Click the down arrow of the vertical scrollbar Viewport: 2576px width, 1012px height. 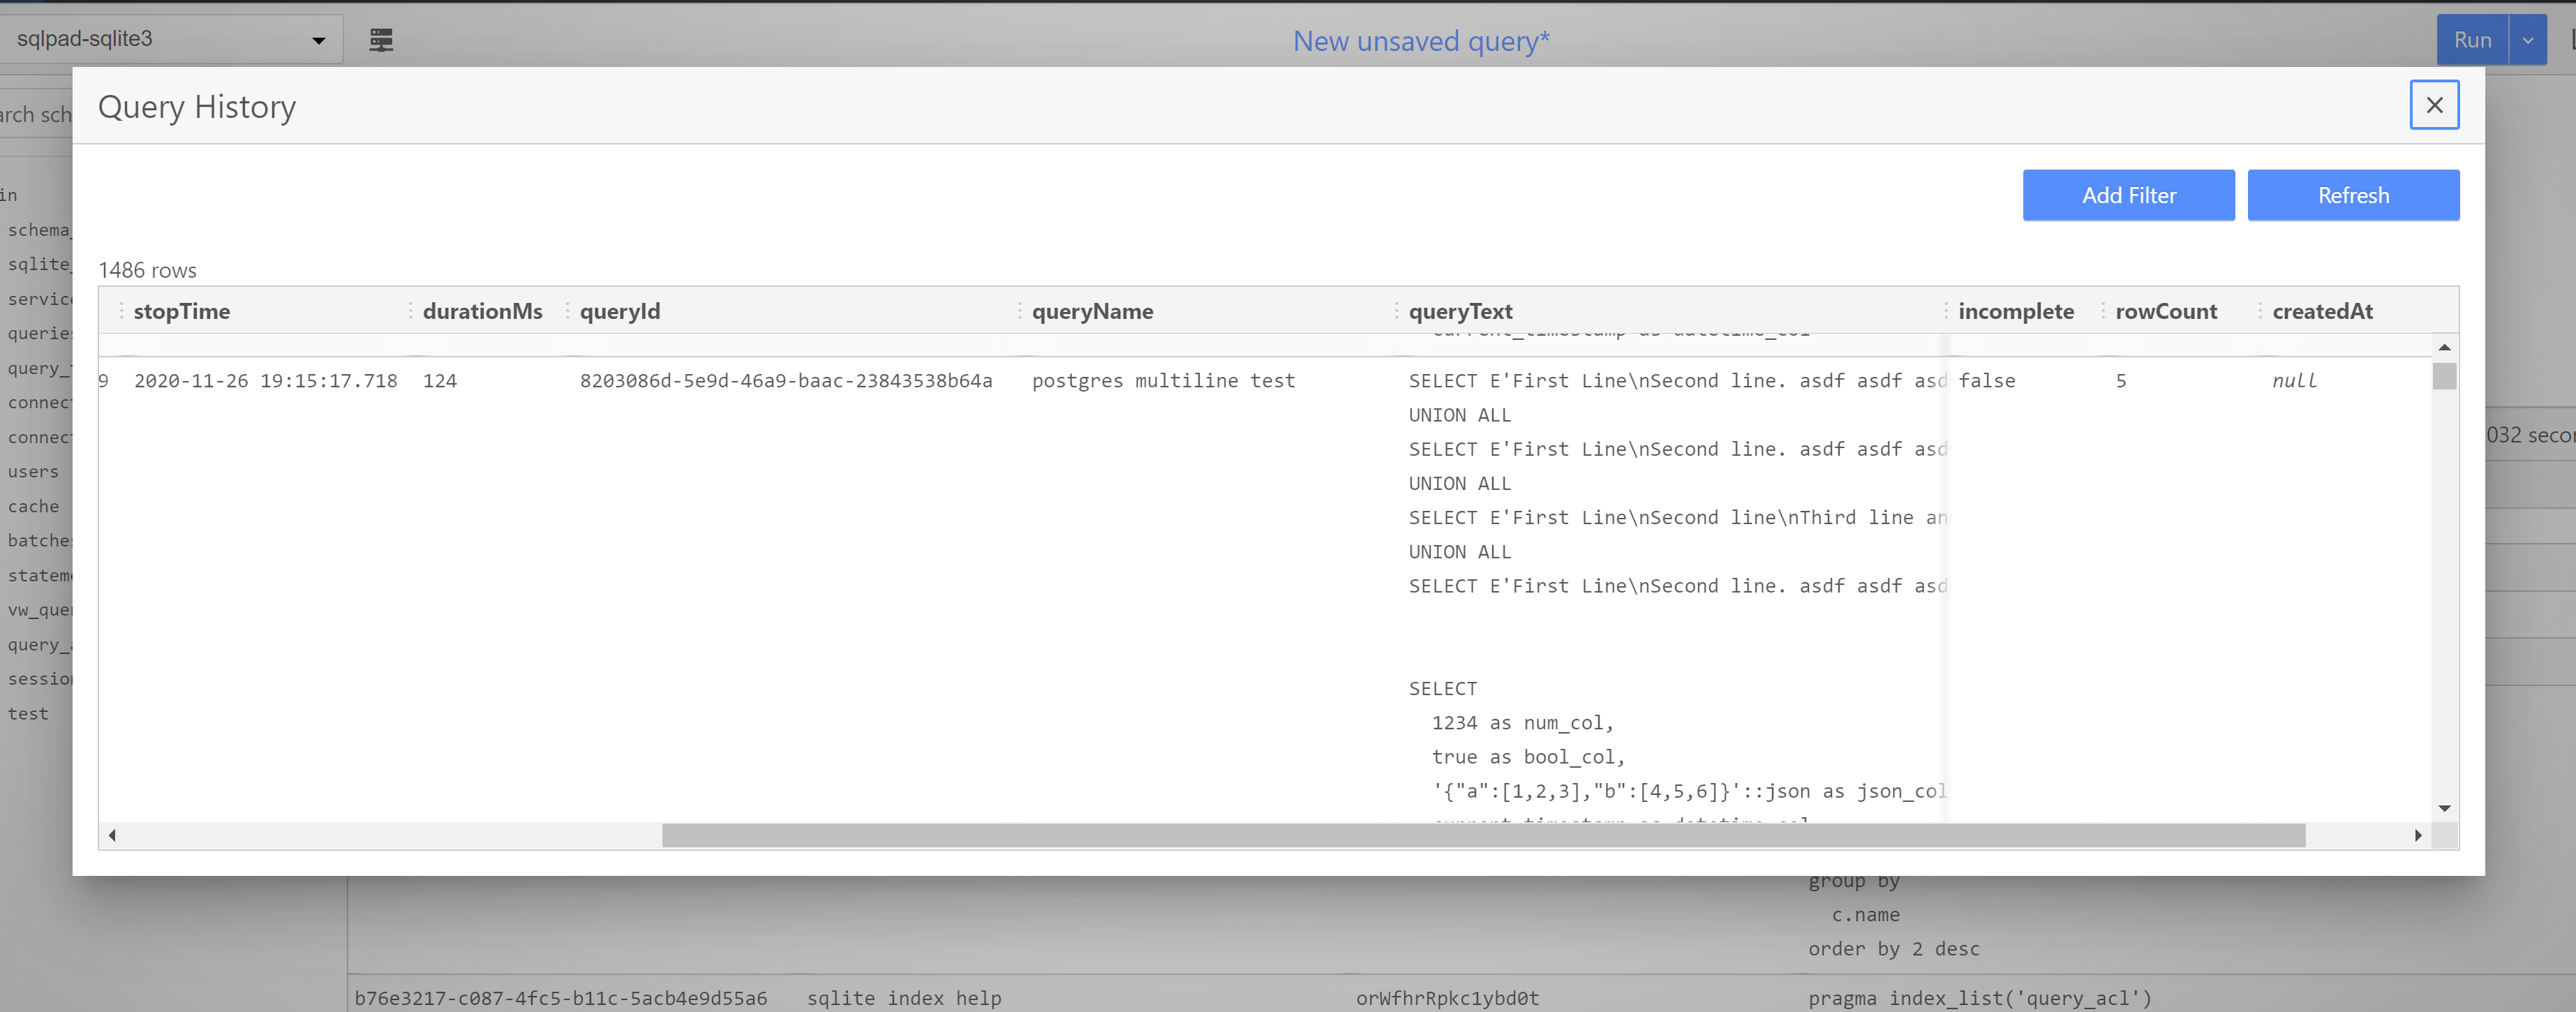(2444, 808)
